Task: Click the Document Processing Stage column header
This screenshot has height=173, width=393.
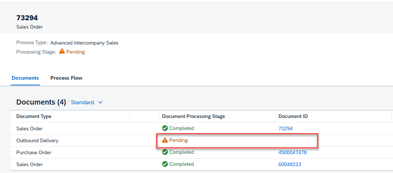Action: coord(194,117)
